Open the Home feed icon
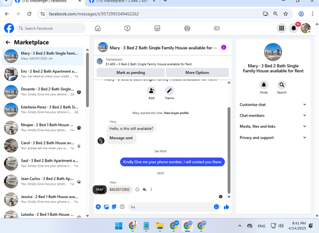 [98, 28]
